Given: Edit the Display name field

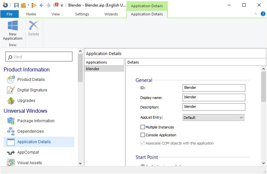Looking at the screenshot, I should (x=214, y=97).
